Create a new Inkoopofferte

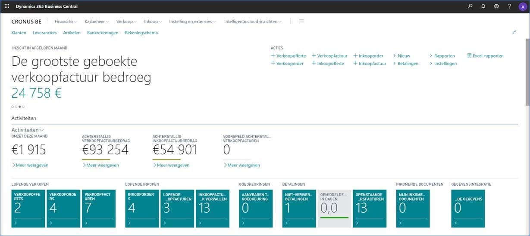[328, 64]
